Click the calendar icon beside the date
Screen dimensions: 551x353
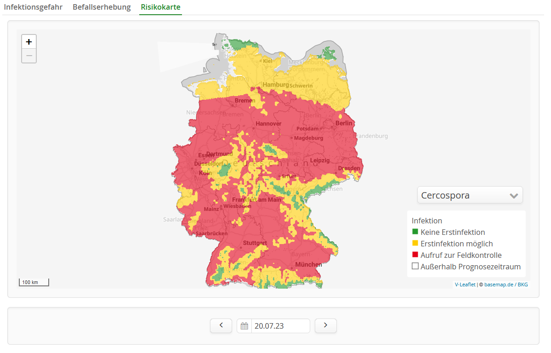(x=244, y=326)
